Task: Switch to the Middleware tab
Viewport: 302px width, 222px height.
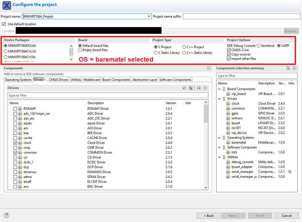Action: (x=92, y=79)
